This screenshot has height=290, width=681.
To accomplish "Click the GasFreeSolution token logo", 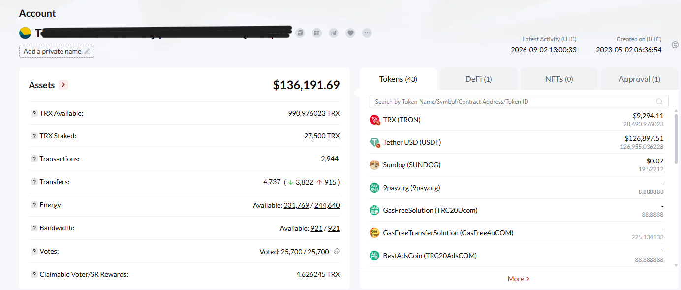I will click(x=374, y=210).
